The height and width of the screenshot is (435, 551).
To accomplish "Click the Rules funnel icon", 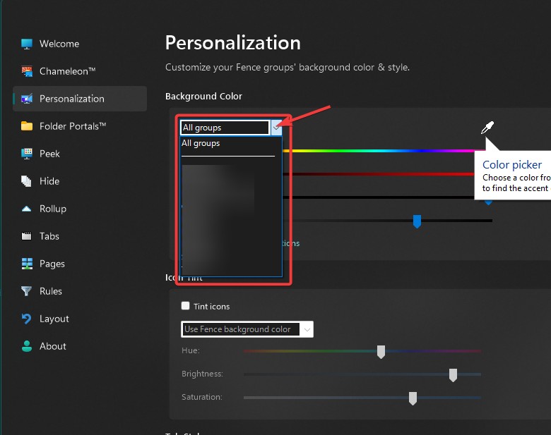I will (x=27, y=291).
